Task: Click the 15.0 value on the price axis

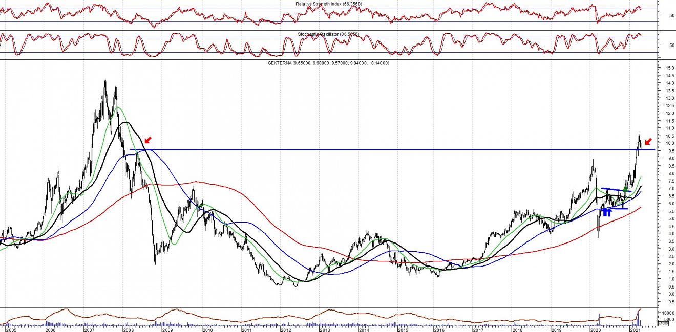Action: click(665, 68)
